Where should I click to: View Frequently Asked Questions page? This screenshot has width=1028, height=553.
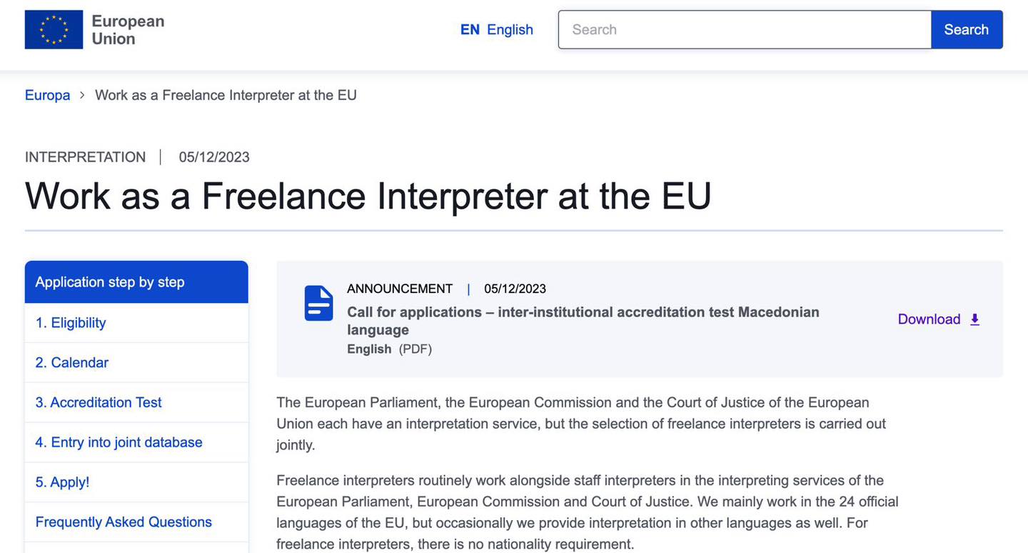click(x=124, y=522)
